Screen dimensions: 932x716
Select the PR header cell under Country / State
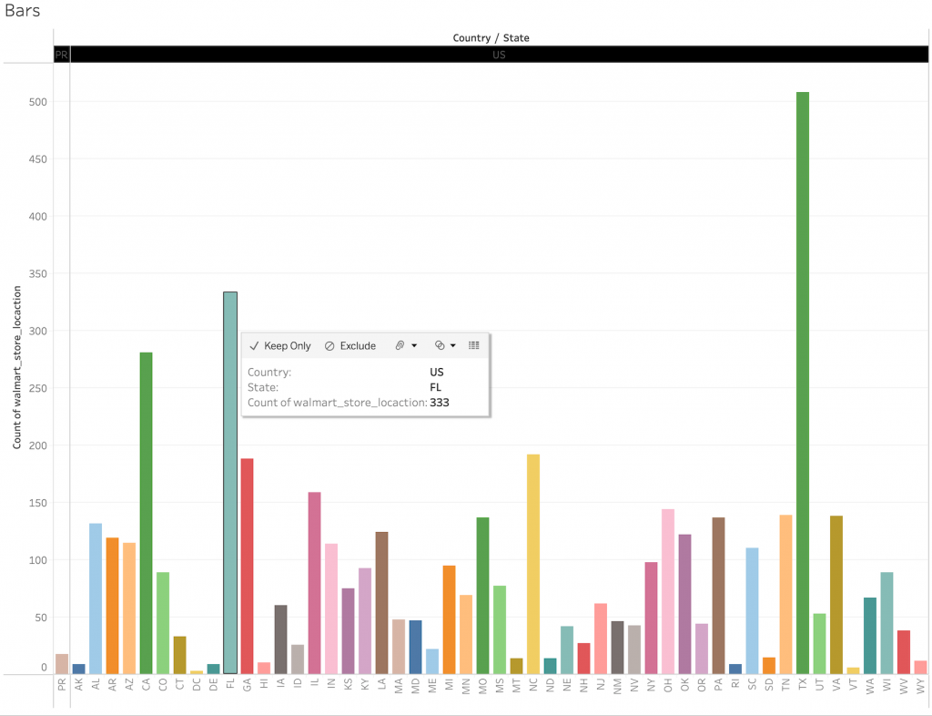coord(61,55)
